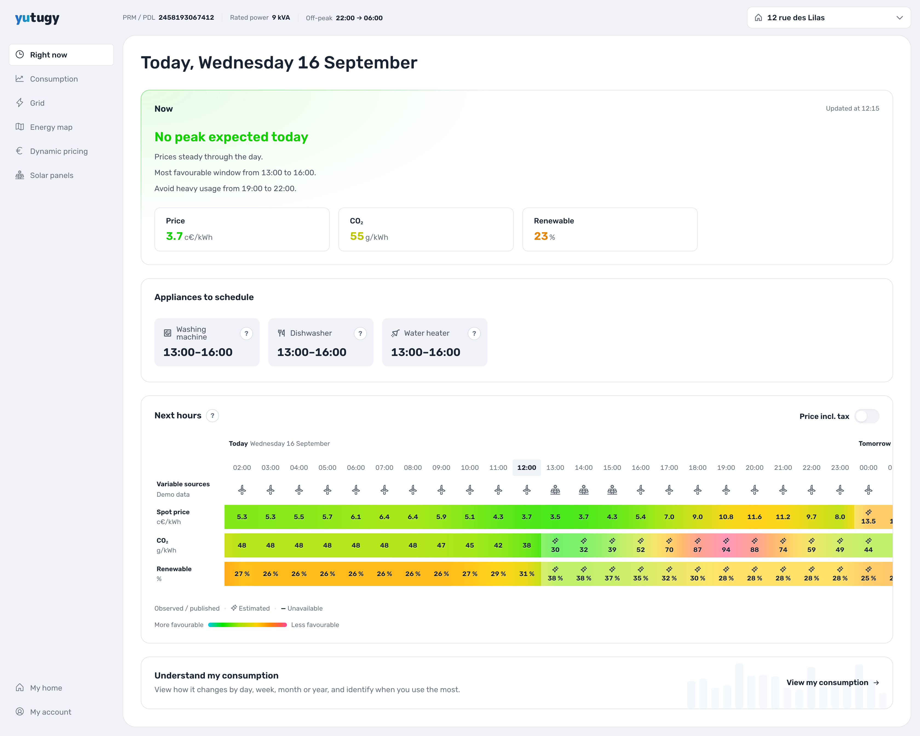Click the CO₂ 55 g/kWh card
The height and width of the screenshot is (736, 920).
[426, 229]
